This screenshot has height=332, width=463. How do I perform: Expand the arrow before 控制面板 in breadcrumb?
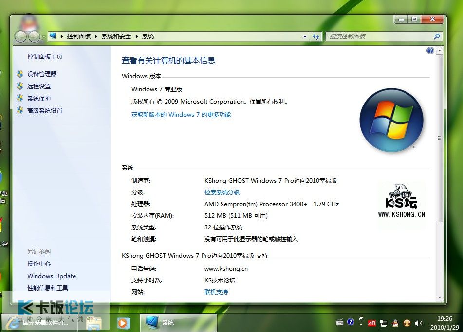(x=62, y=36)
